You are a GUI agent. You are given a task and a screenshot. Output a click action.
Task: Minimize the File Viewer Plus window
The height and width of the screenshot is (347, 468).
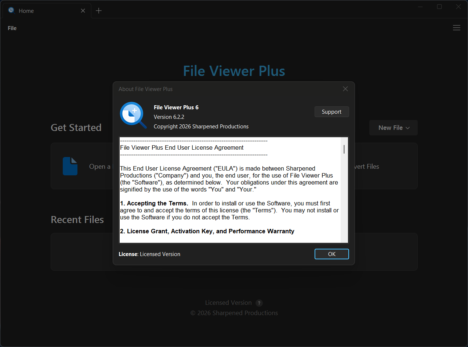[x=420, y=7]
